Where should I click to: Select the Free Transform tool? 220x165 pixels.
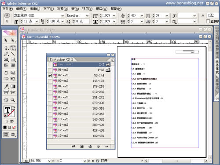(13, 79)
